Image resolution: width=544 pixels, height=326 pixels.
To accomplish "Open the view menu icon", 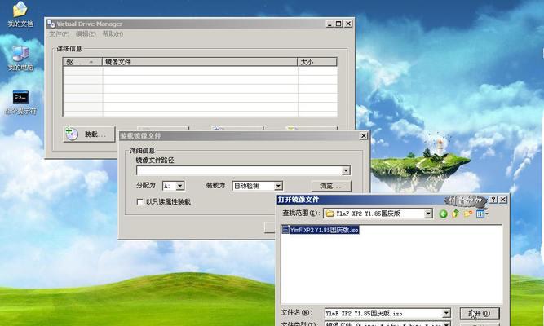I will coord(482,214).
